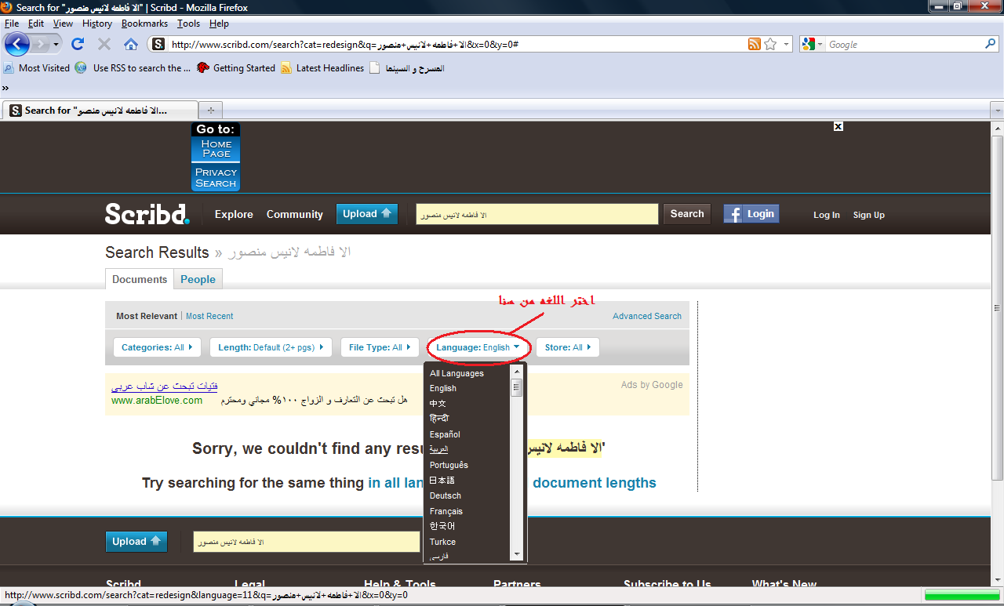Viewport: 1004px width, 606px height.
Task: Expand the Store: All filter
Action: (568, 347)
